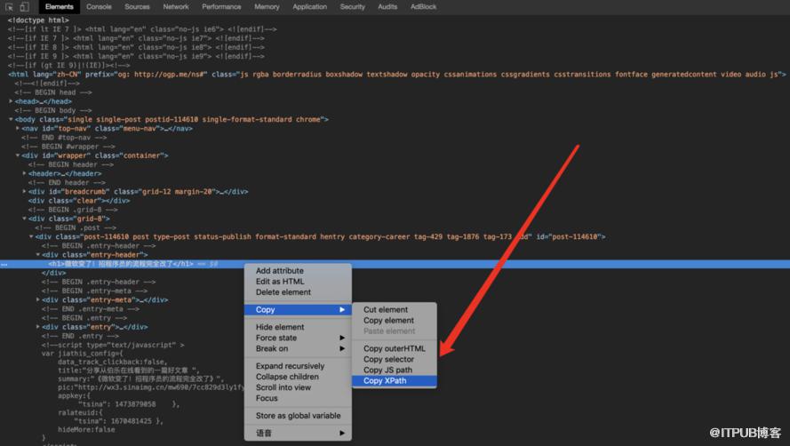Activate the inspect element picker icon

coord(9,6)
